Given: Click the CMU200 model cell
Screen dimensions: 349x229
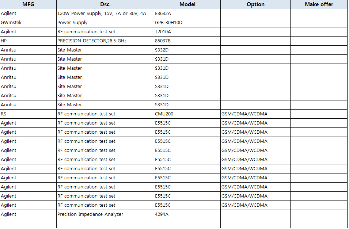Looking at the screenshot, I should point(164,114).
